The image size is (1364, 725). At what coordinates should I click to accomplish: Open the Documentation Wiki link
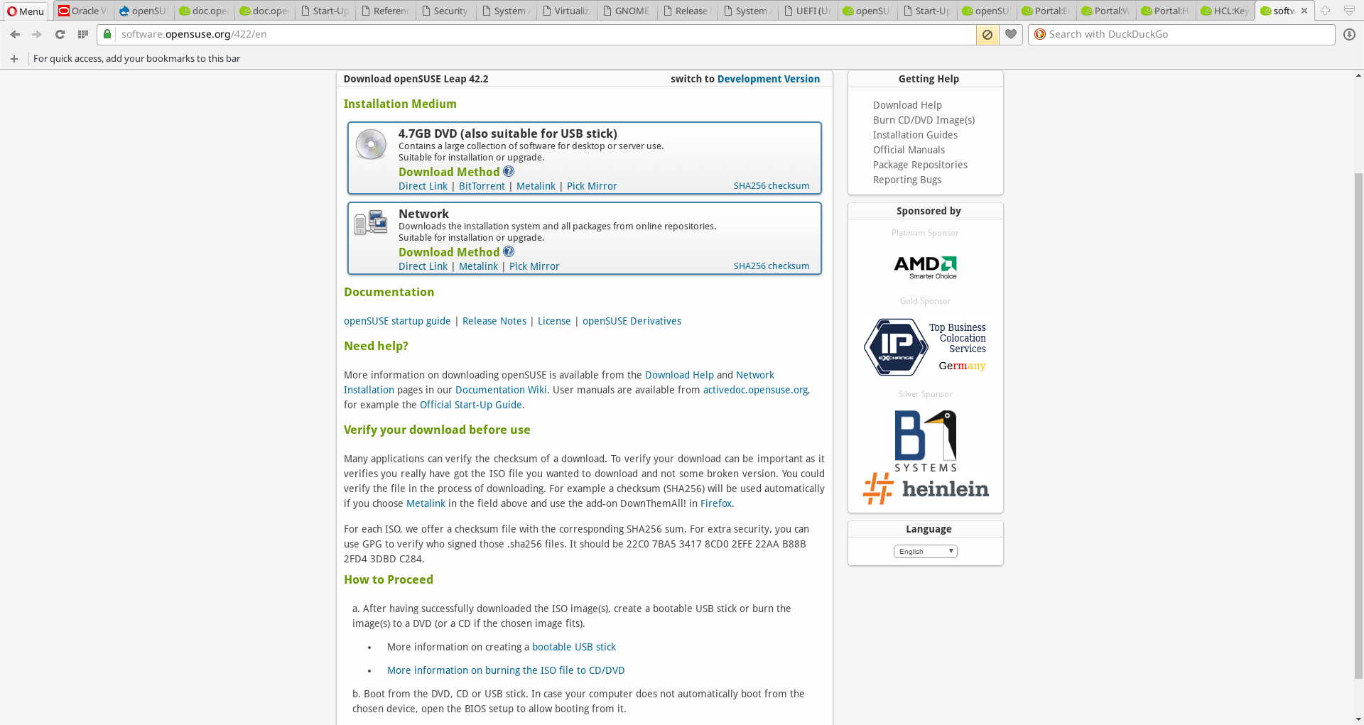tap(501, 390)
